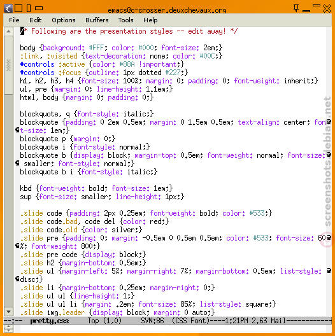
Task: Open the window menu icon in title bar
Action: 8,8
